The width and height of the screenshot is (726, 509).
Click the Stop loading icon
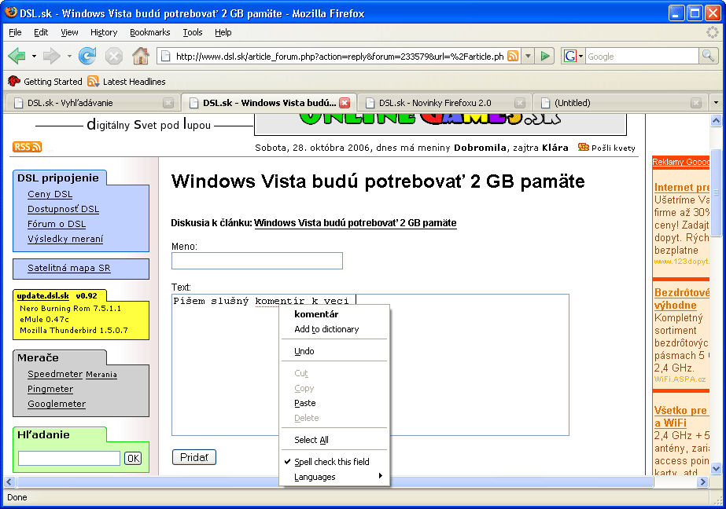click(114, 57)
